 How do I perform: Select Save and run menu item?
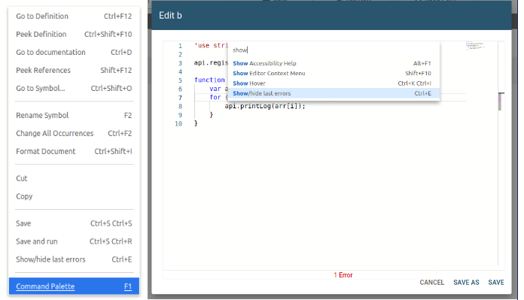click(74, 241)
